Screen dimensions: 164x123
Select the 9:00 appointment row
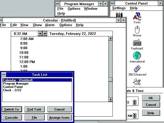pyautogui.click(x=60, y=48)
